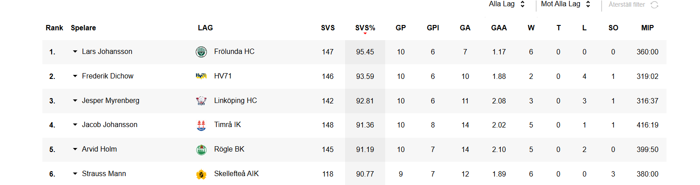Click the Rögle BK team logo
700x185 pixels.
pos(201,150)
